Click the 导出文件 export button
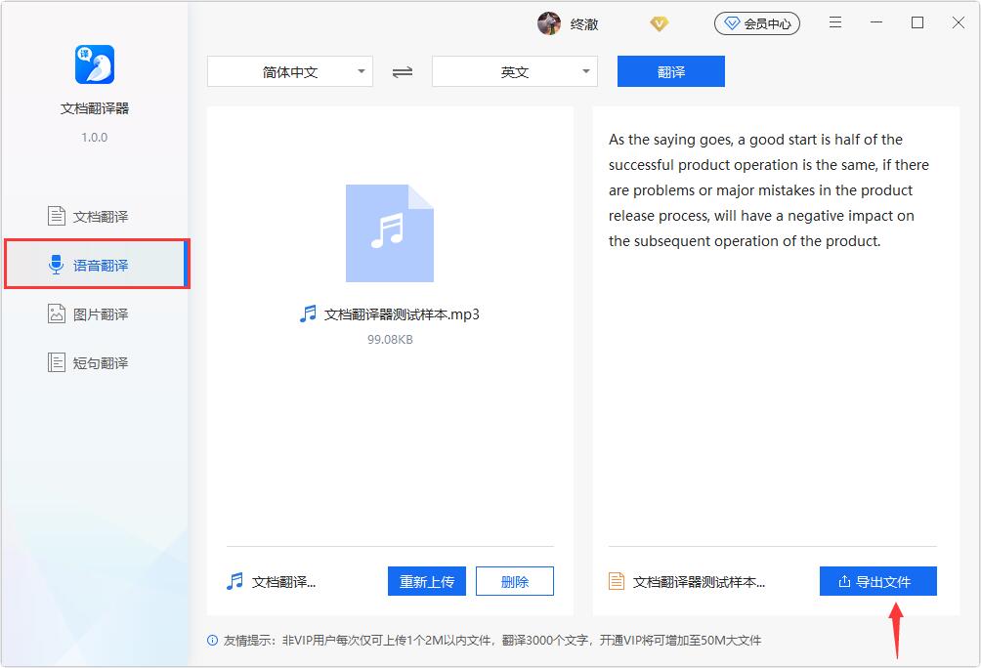Screen dimensions: 981x668 click(877, 581)
